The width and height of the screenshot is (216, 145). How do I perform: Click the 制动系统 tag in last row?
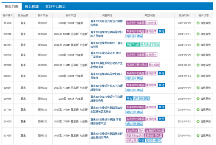[x=132, y=130]
